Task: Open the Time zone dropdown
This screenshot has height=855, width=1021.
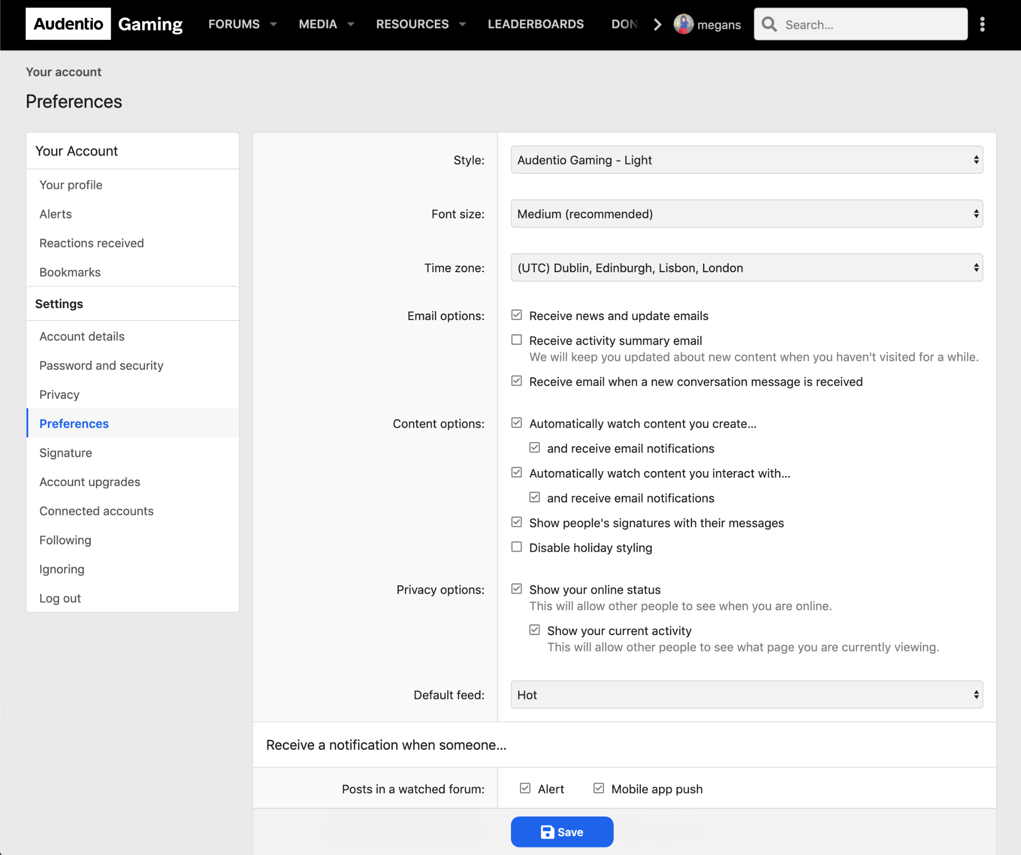Action: 746,268
